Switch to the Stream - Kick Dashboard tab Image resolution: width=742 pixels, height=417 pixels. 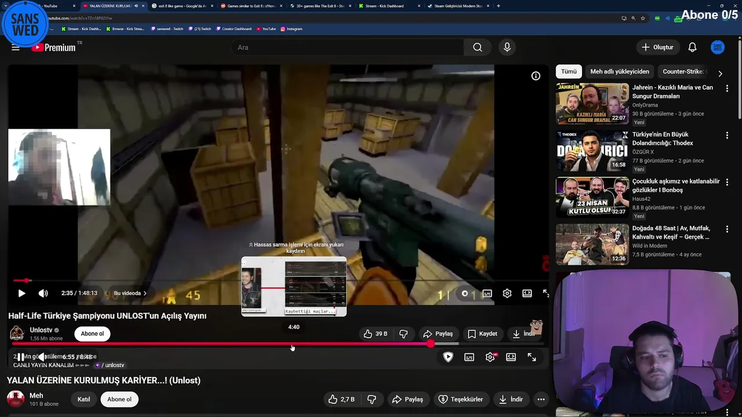[388, 6]
